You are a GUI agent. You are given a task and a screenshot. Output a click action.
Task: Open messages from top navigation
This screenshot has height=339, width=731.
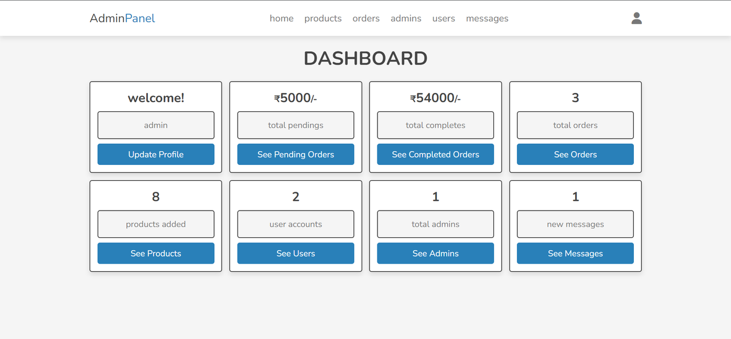coord(487,18)
